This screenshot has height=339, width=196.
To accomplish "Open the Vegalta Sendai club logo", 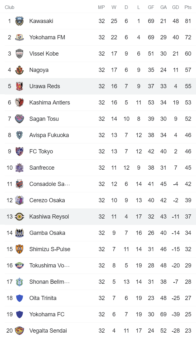I will tap(19, 330).
